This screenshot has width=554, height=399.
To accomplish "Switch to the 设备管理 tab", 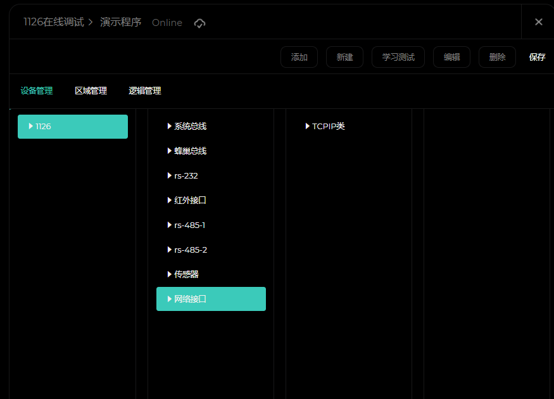I will (37, 91).
